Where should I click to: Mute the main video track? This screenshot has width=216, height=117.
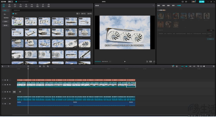coord(10,85)
